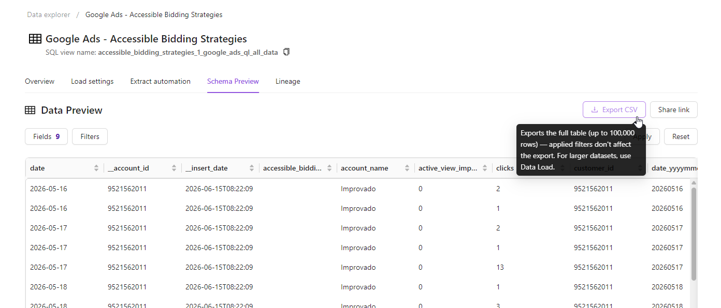Sort by the account_name column arrows

click(407, 168)
